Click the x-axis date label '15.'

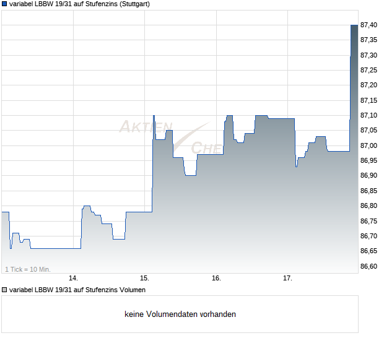pos(144,279)
